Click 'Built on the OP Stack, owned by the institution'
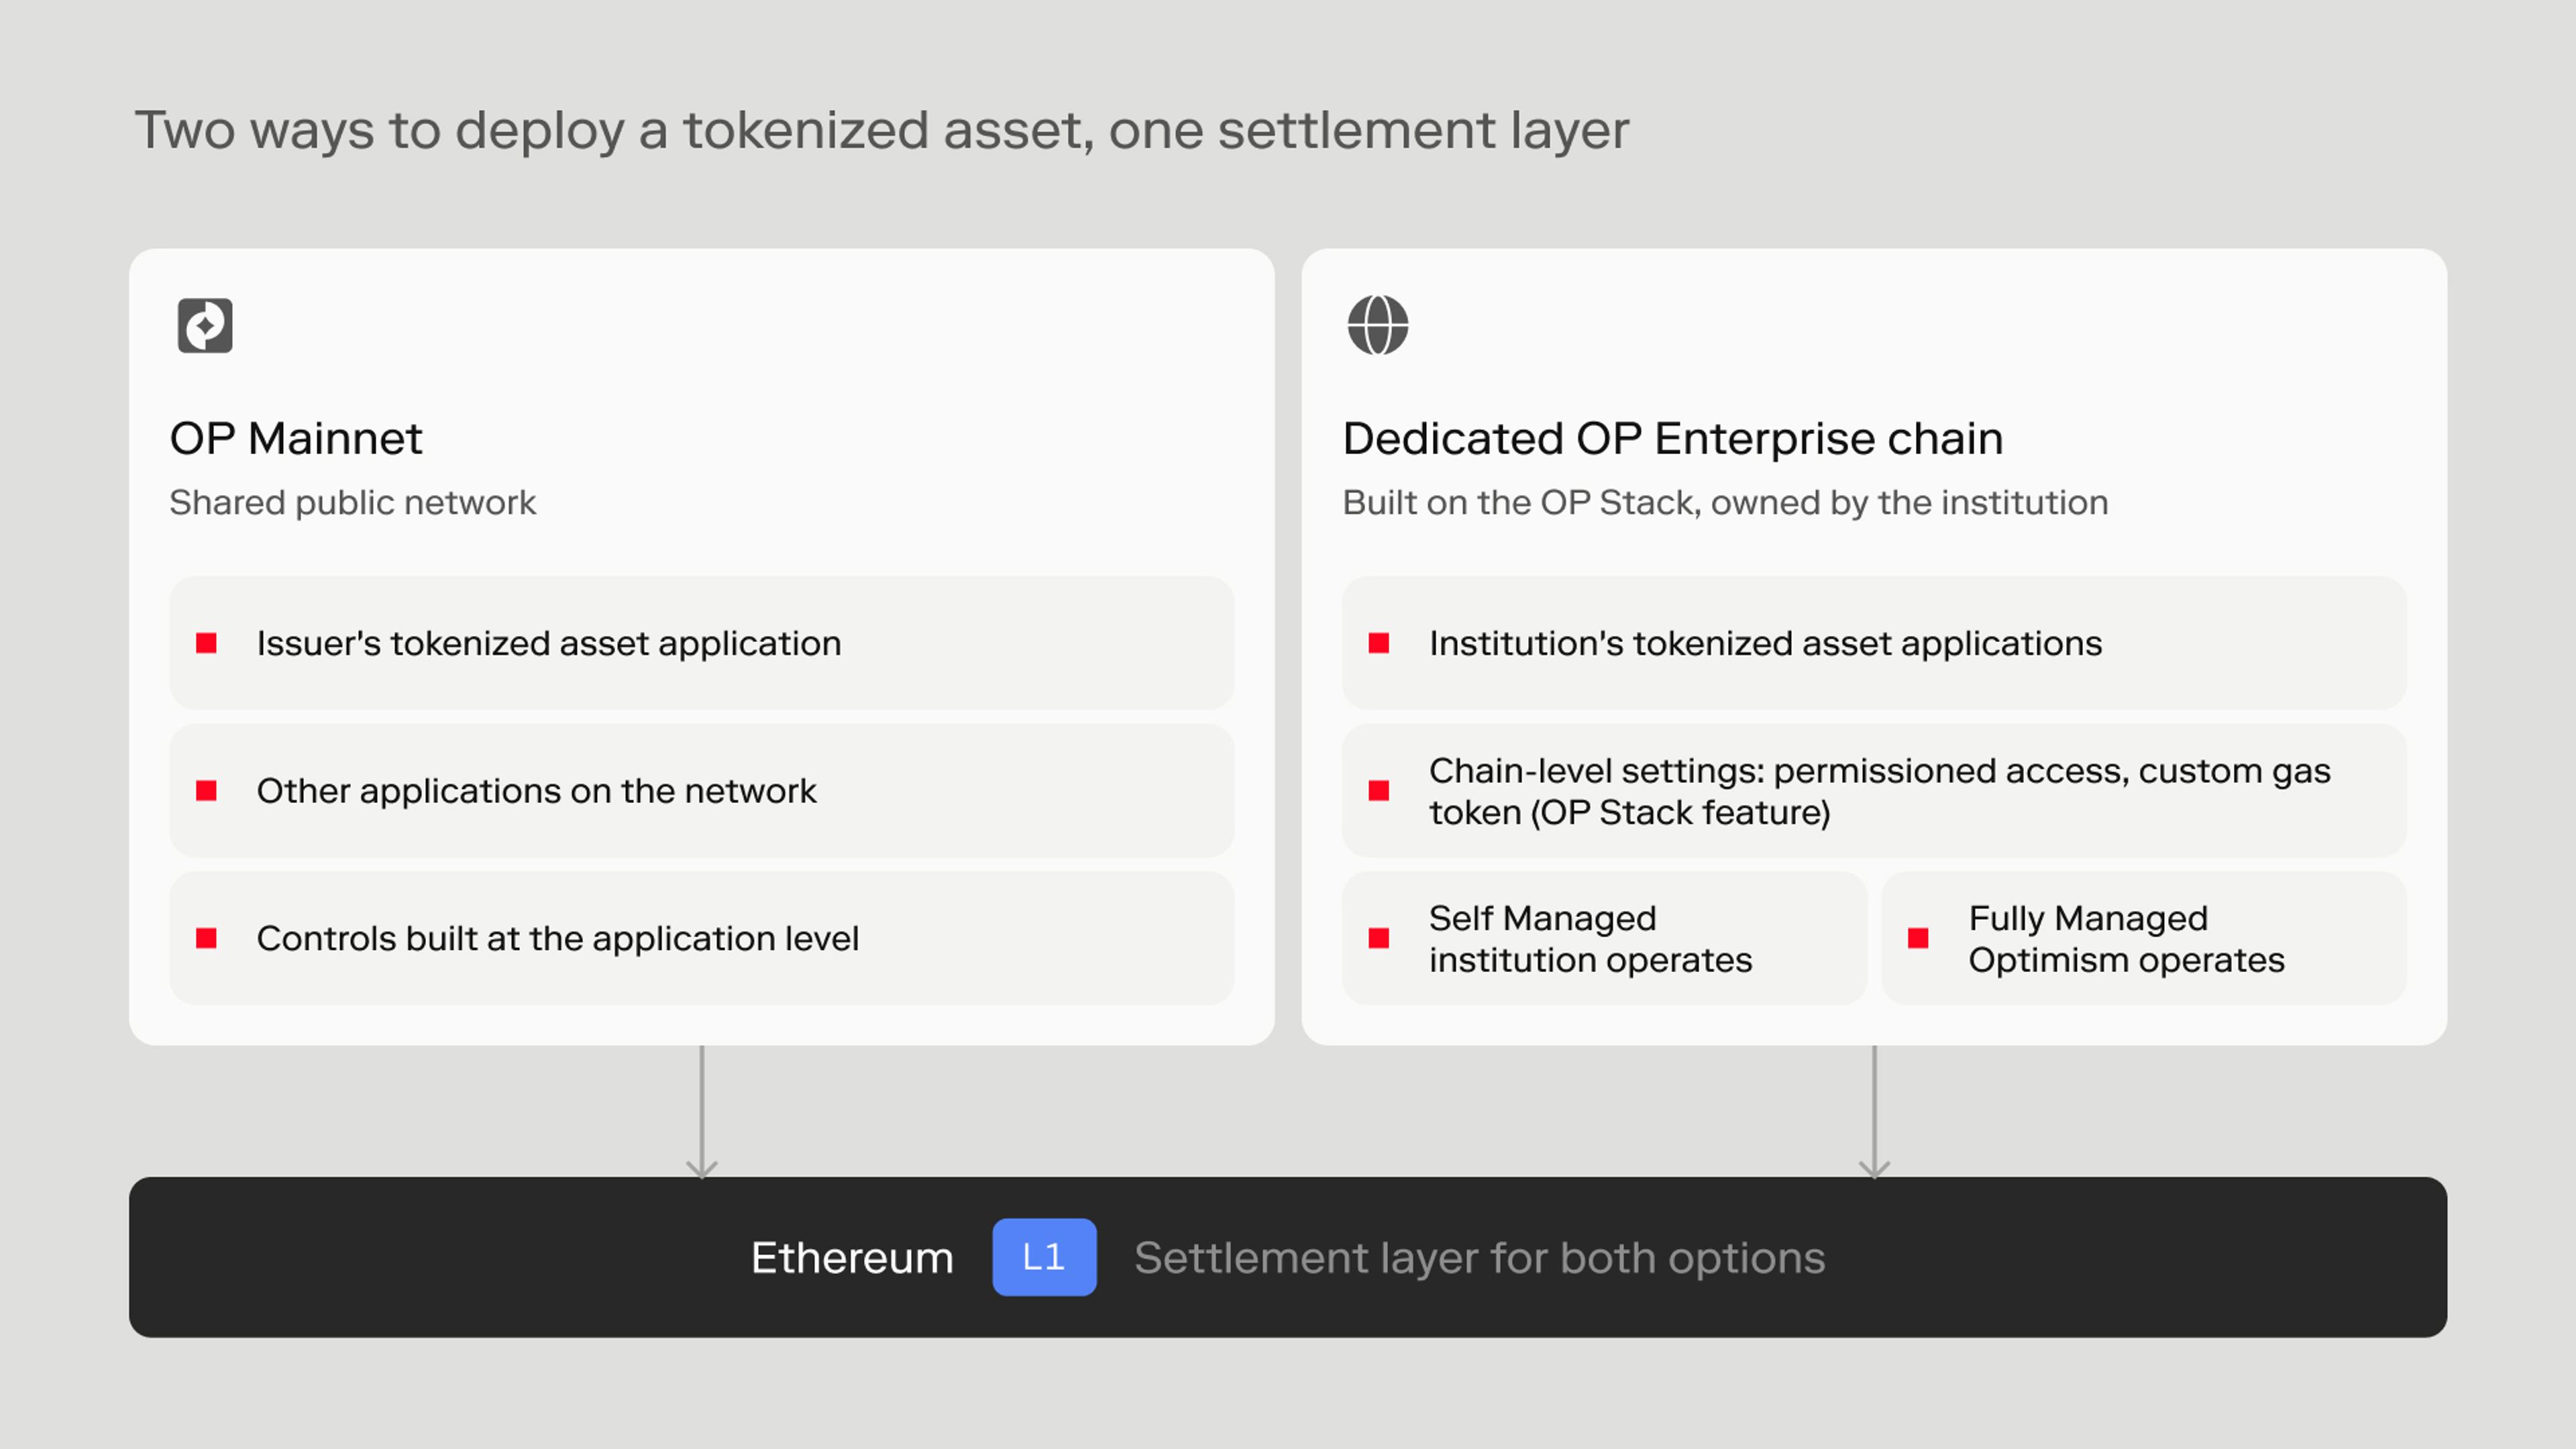Image resolution: width=2576 pixels, height=1449 pixels. click(1725, 503)
